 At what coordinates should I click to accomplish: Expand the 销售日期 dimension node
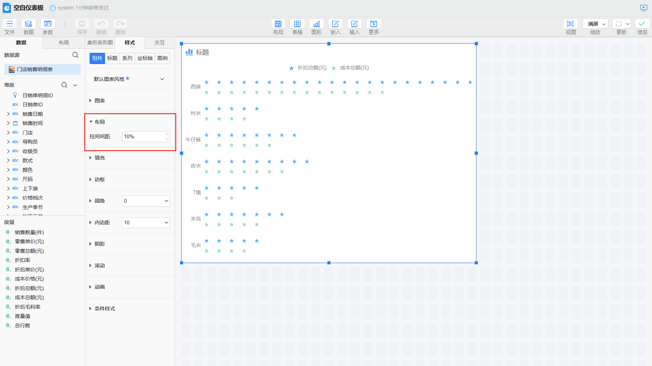pos(8,114)
